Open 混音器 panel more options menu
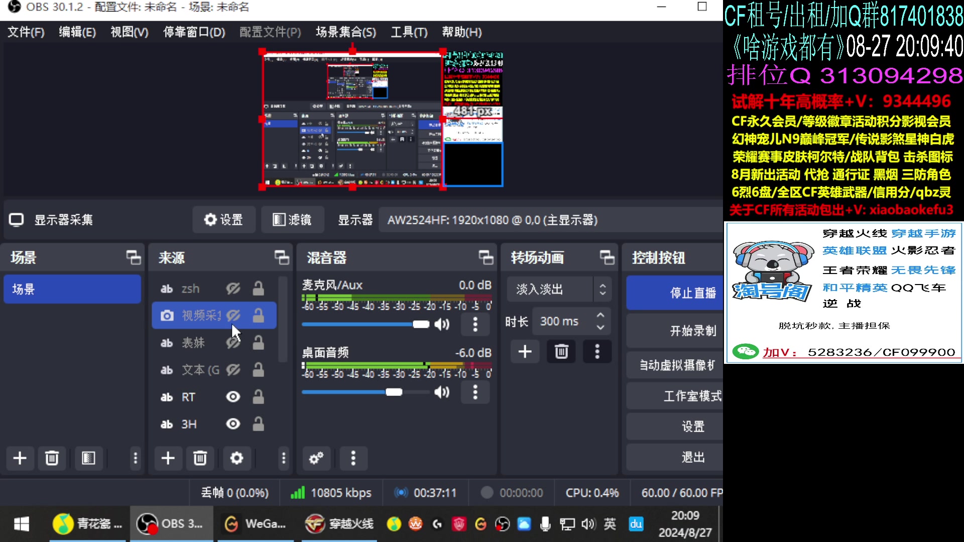 click(x=353, y=458)
